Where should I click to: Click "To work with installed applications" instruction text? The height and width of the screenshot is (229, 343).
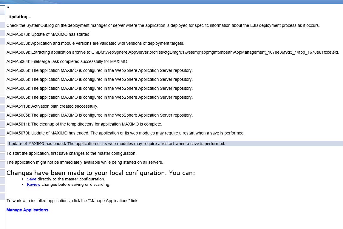tap(72, 201)
